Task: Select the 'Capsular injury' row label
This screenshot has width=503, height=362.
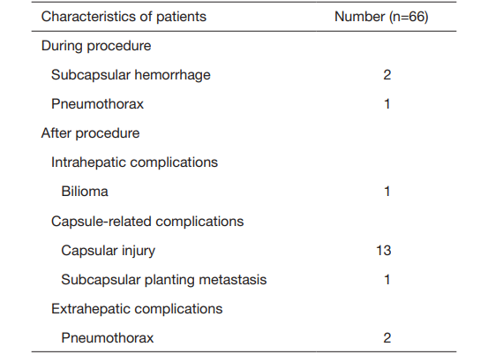Action: point(109,251)
